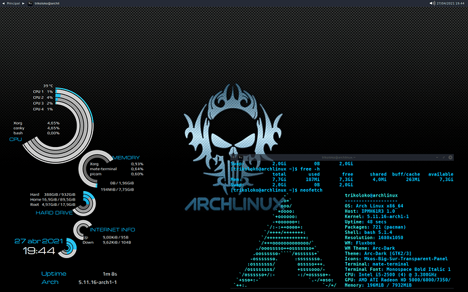This screenshot has width=468, height=292.
Task: Click 'Terminal: mate-terminal' neofetch line
Action: coord(376,264)
